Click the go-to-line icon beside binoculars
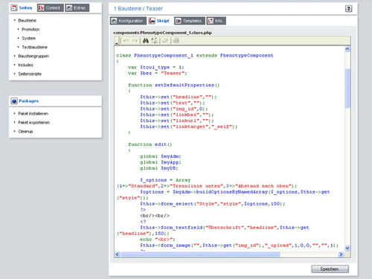The height and width of the screenshot is (279, 372). [x=154, y=41]
